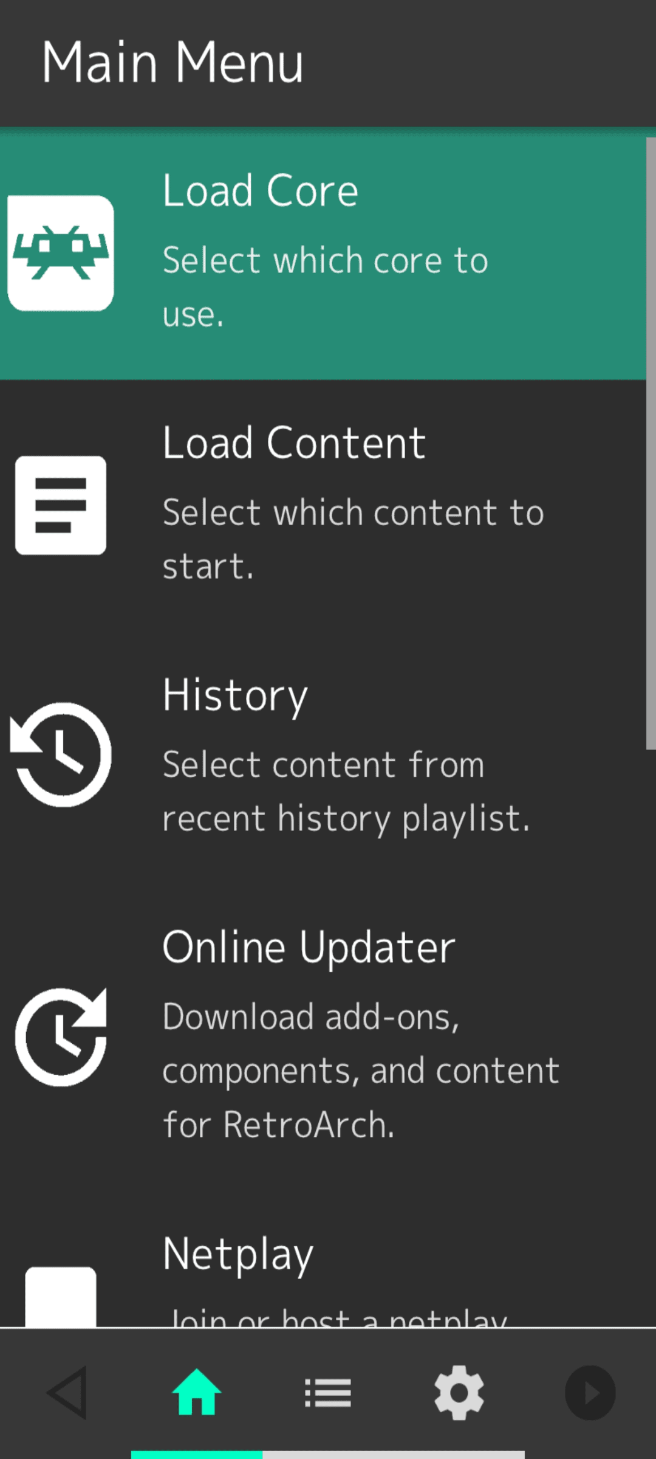Open the History menu entry

(x=235, y=695)
